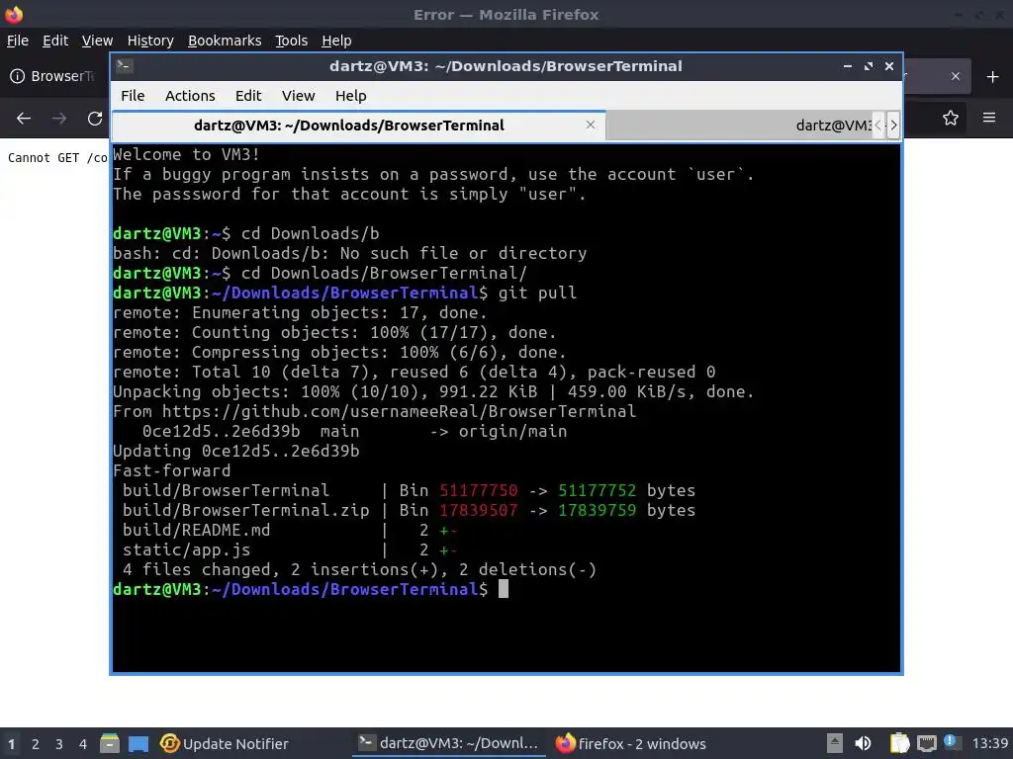Click the removable media tray icon

(x=835, y=743)
